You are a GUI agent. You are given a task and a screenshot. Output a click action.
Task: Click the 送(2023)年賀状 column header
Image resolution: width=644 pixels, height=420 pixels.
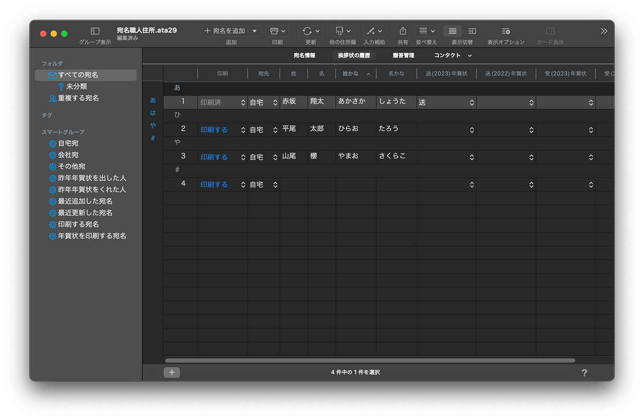[447, 74]
